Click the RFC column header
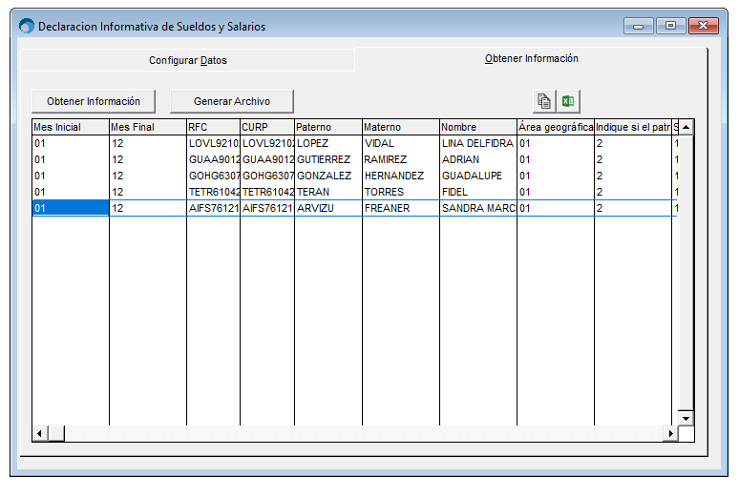 point(212,127)
